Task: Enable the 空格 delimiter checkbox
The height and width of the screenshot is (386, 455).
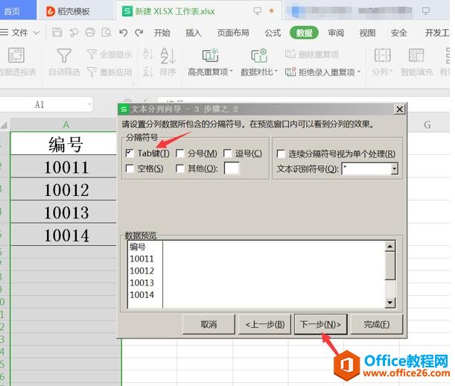Action: (x=130, y=168)
